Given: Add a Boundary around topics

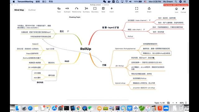Looking at the screenshot, I should 95,10.
